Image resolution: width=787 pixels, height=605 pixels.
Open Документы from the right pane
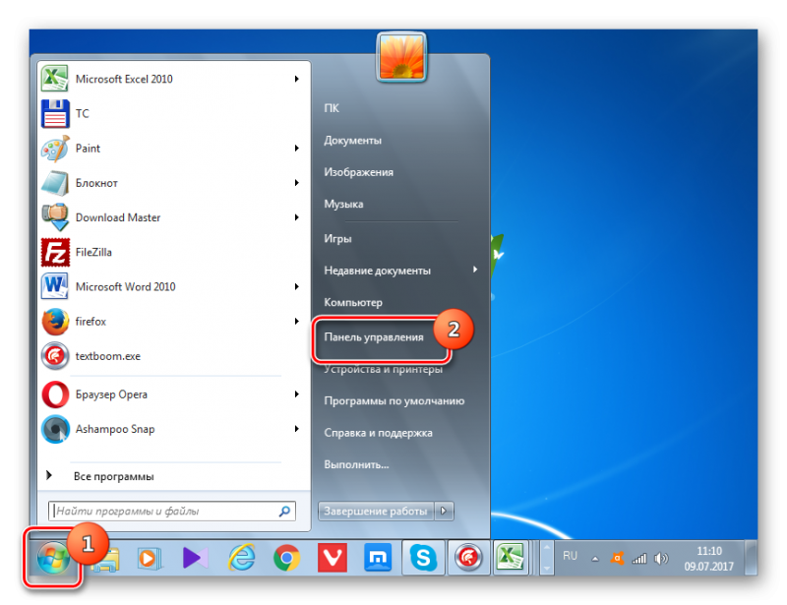click(x=352, y=141)
